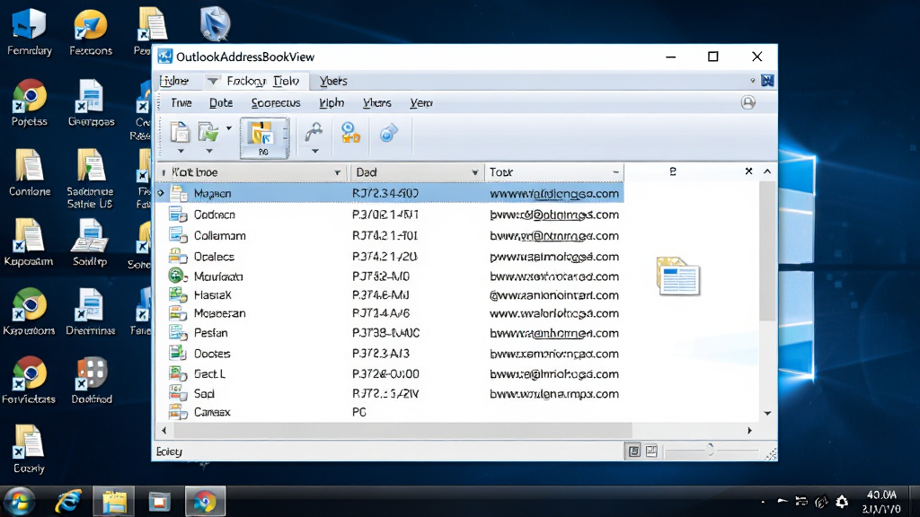Open the Tiwe menu
This screenshot has height=517, width=920.
181,102
